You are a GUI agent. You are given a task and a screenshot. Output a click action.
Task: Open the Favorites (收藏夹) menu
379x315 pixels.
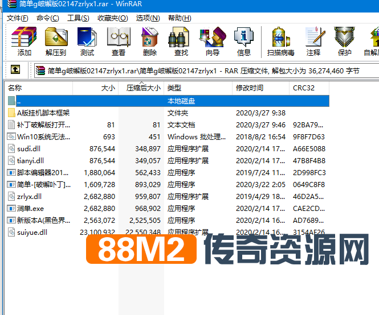click(113, 18)
